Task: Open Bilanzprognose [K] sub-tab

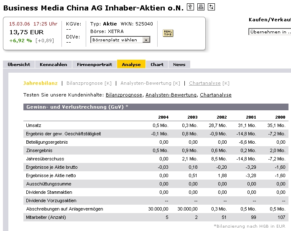Action: click(x=89, y=83)
